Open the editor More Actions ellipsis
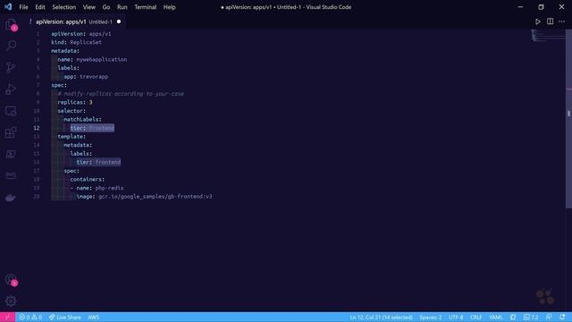The height and width of the screenshot is (322, 572). pyautogui.click(x=562, y=21)
